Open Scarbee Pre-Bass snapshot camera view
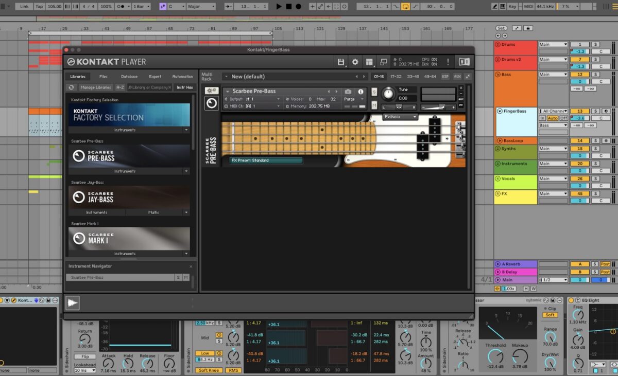 tap(348, 92)
